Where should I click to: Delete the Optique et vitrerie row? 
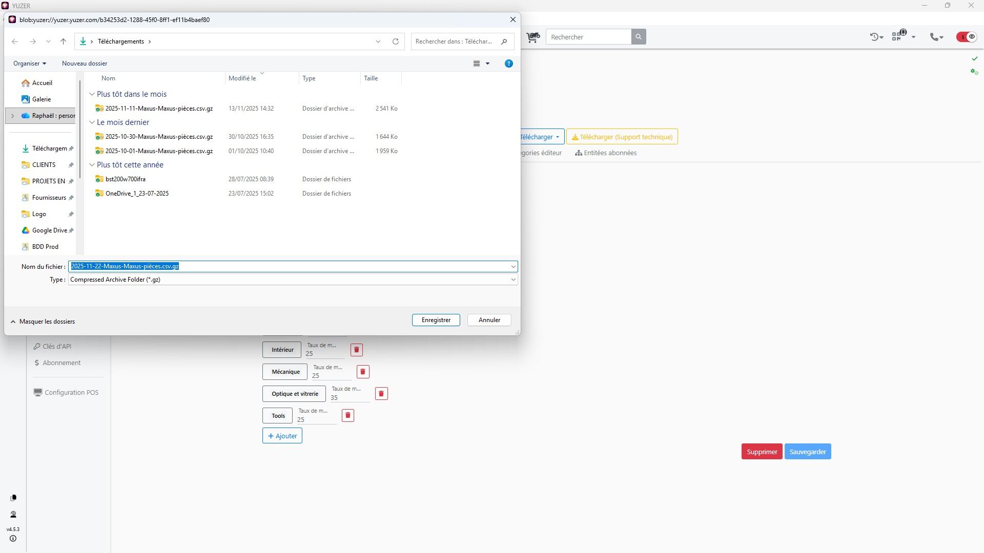click(x=381, y=394)
